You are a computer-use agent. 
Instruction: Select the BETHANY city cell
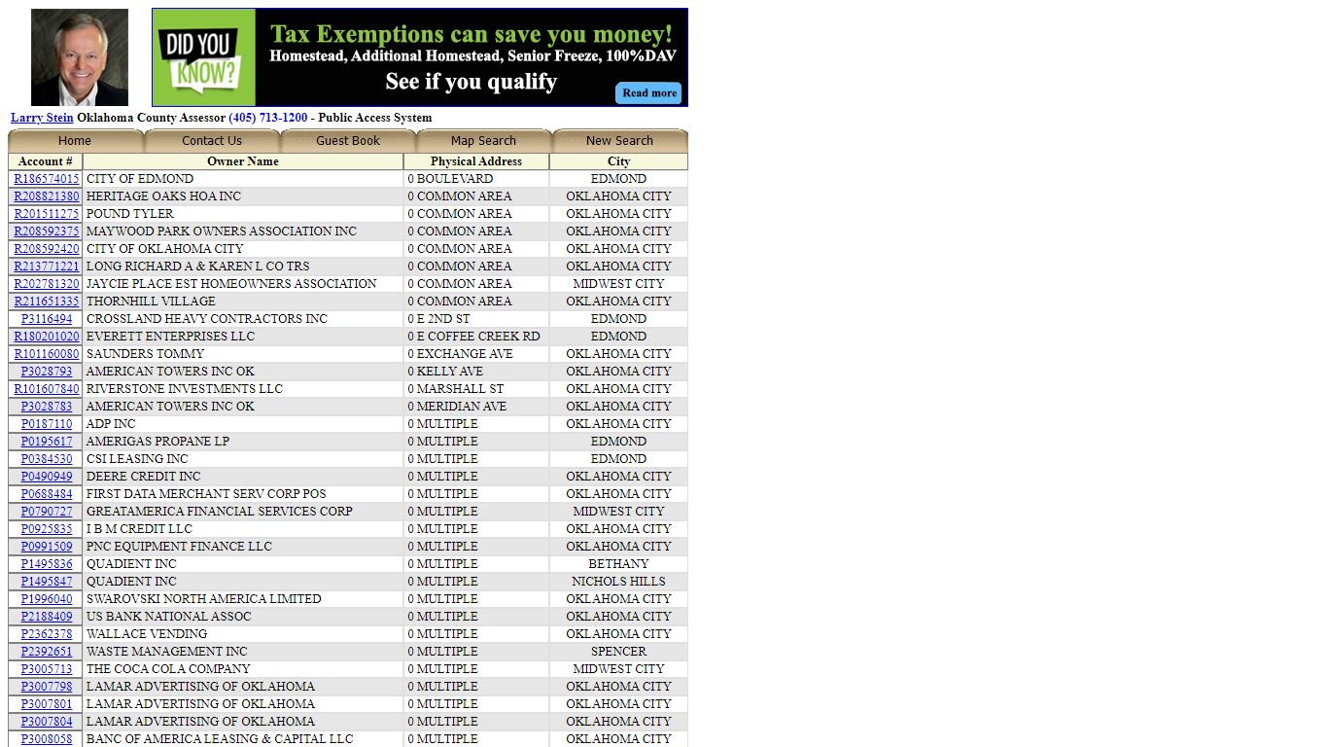(x=618, y=564)
